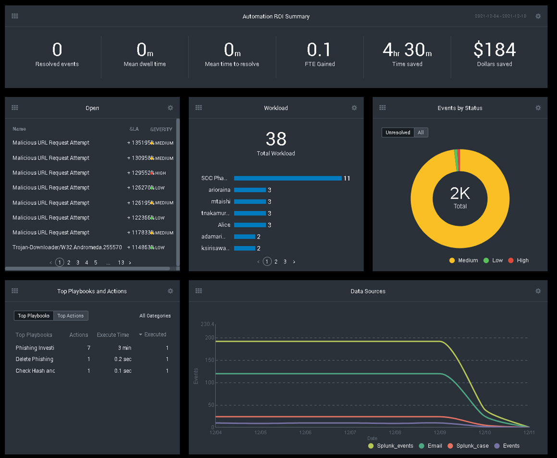Go to page 13 of Open events
Image resolution: width=557 pixels, height=458 pixels.
click(x=121, y=263)
